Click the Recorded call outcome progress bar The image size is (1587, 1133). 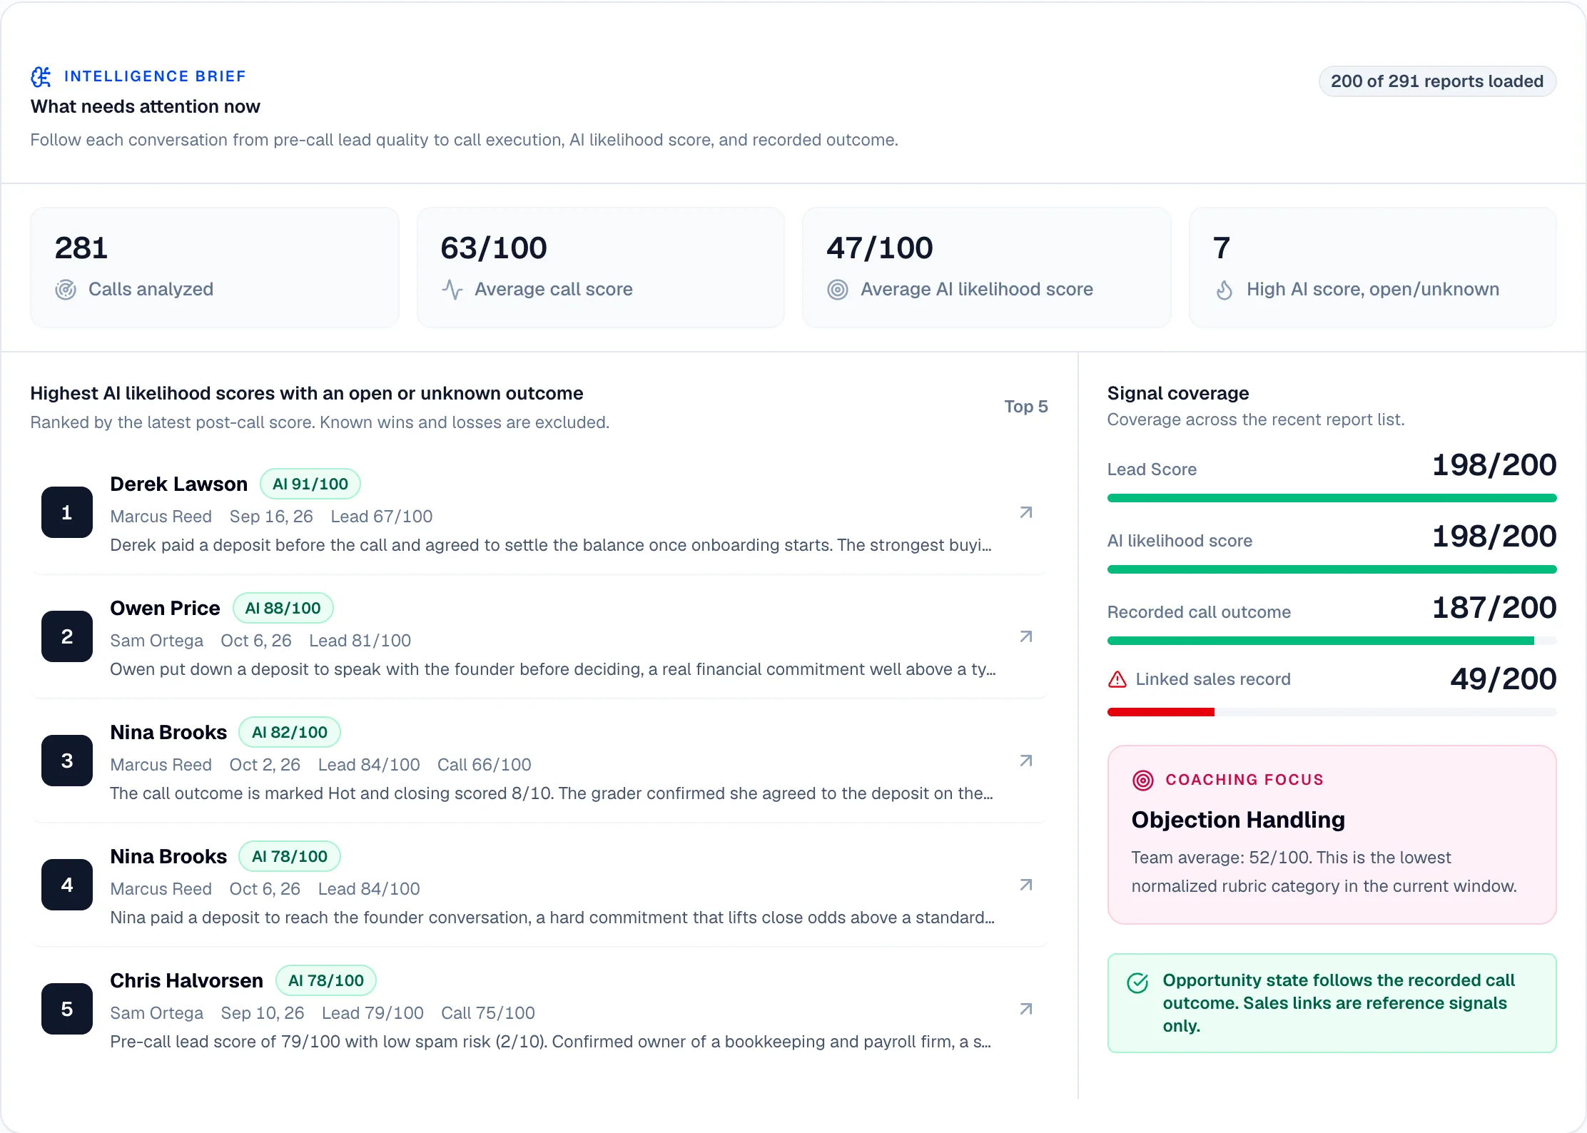pos(1332,641)
